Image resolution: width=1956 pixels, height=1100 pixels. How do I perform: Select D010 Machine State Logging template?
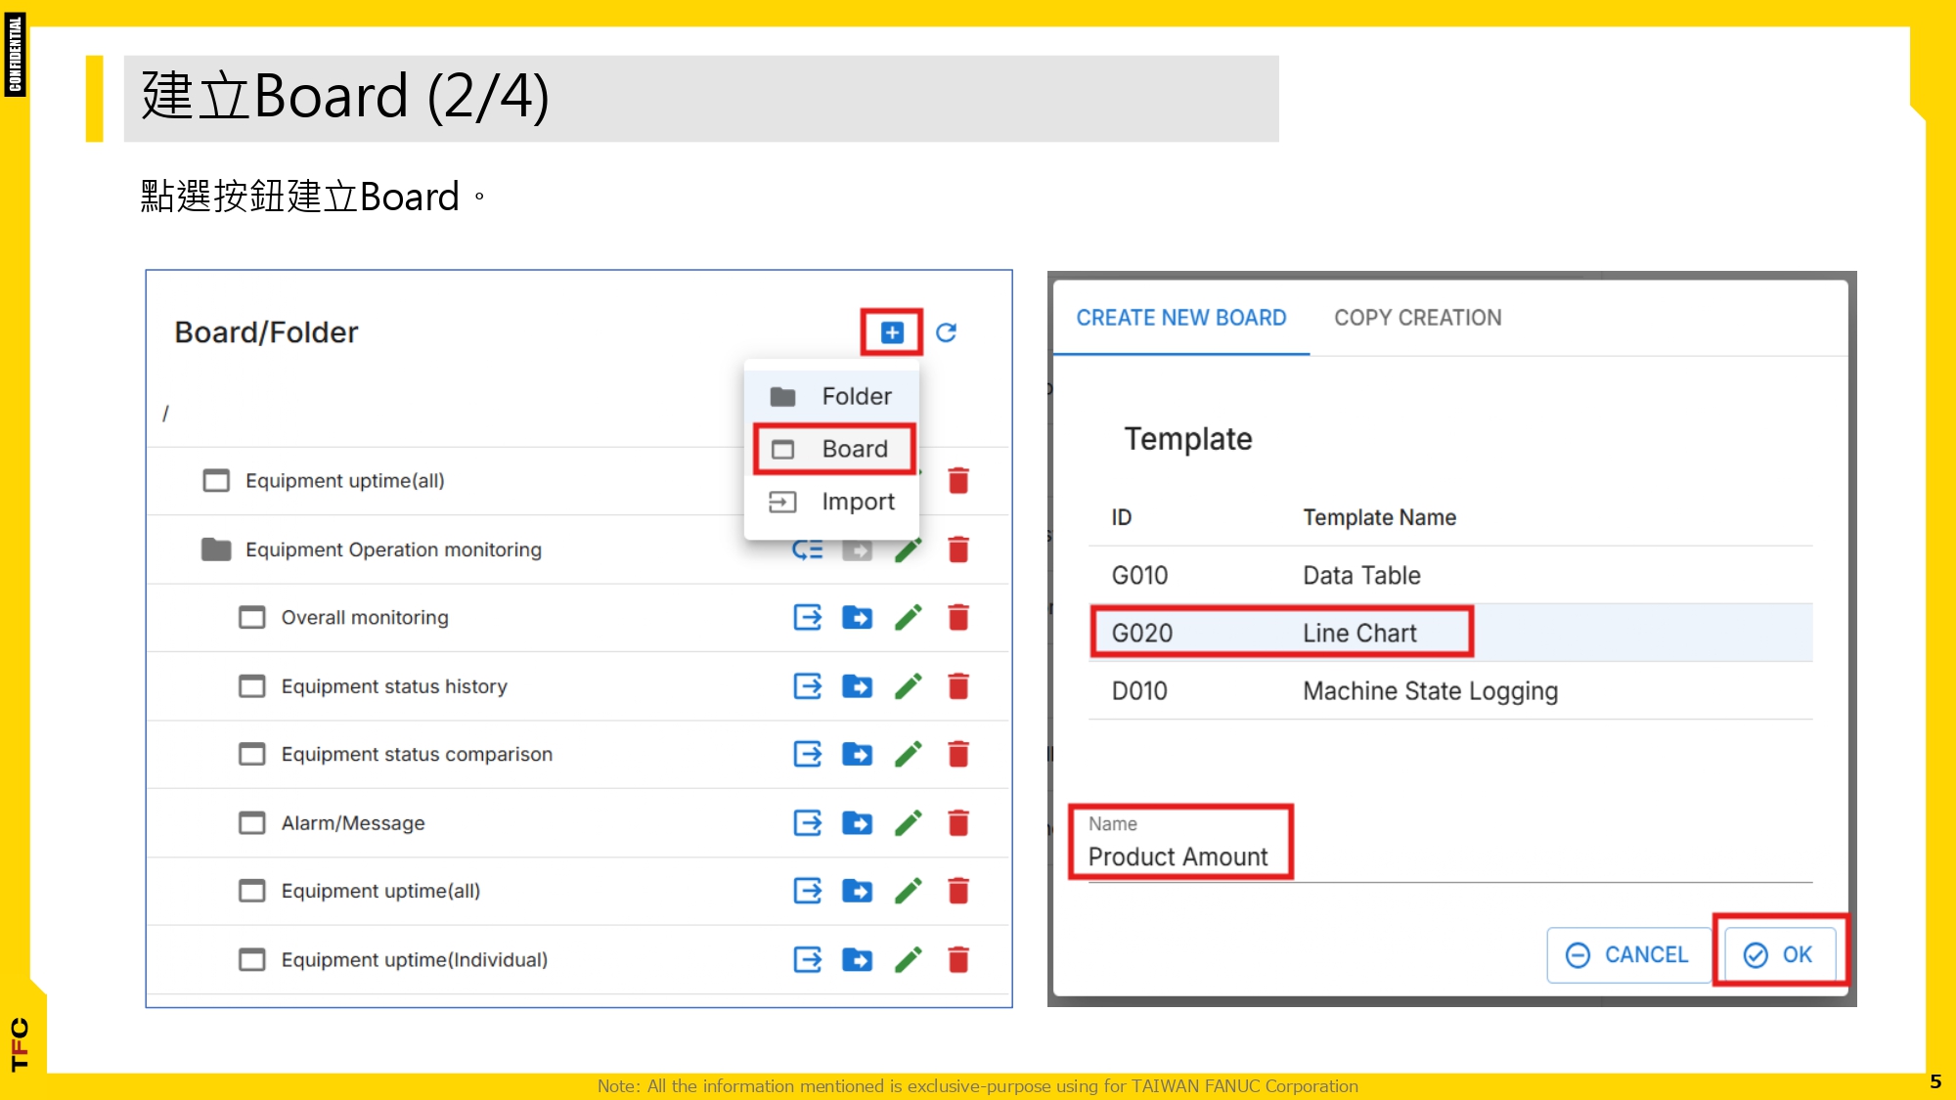(x=1430, y=690)
